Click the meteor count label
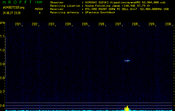The height and width of the screenshot is (111, 175). pyautogui.click(x=38, y=9)
